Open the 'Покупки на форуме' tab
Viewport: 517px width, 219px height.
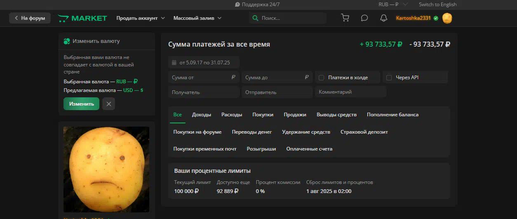click(x=197, y=132)
